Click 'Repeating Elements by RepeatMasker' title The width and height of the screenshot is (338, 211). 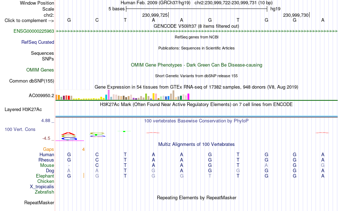coord(196,197)
